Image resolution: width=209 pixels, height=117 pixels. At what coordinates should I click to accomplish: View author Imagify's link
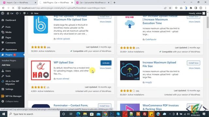148,82
